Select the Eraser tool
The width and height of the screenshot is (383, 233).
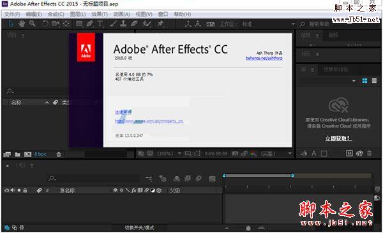(x=134, y=24)
